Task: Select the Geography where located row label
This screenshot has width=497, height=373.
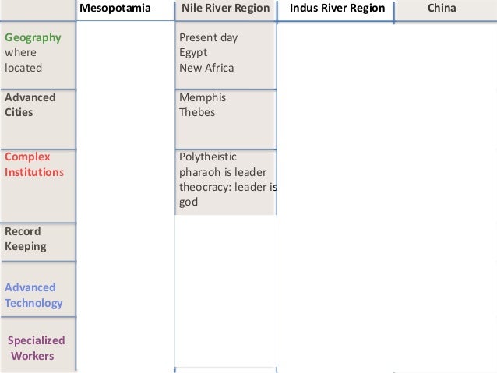Action: point(38,55)
